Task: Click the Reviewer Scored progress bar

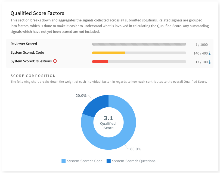Action: point(139,44)
